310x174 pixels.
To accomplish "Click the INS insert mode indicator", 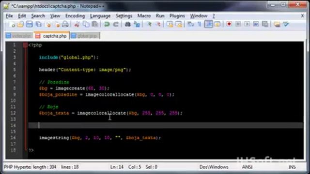I will pyautogui.click(x=292, y=167).
